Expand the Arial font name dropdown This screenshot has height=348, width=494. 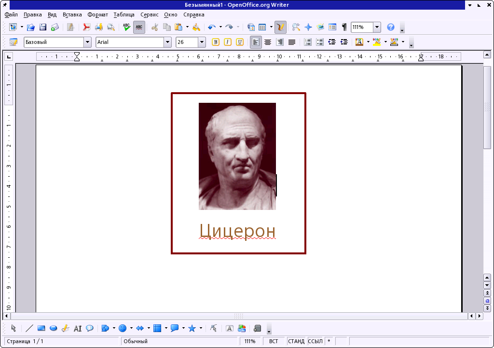(x=167, y=42)
